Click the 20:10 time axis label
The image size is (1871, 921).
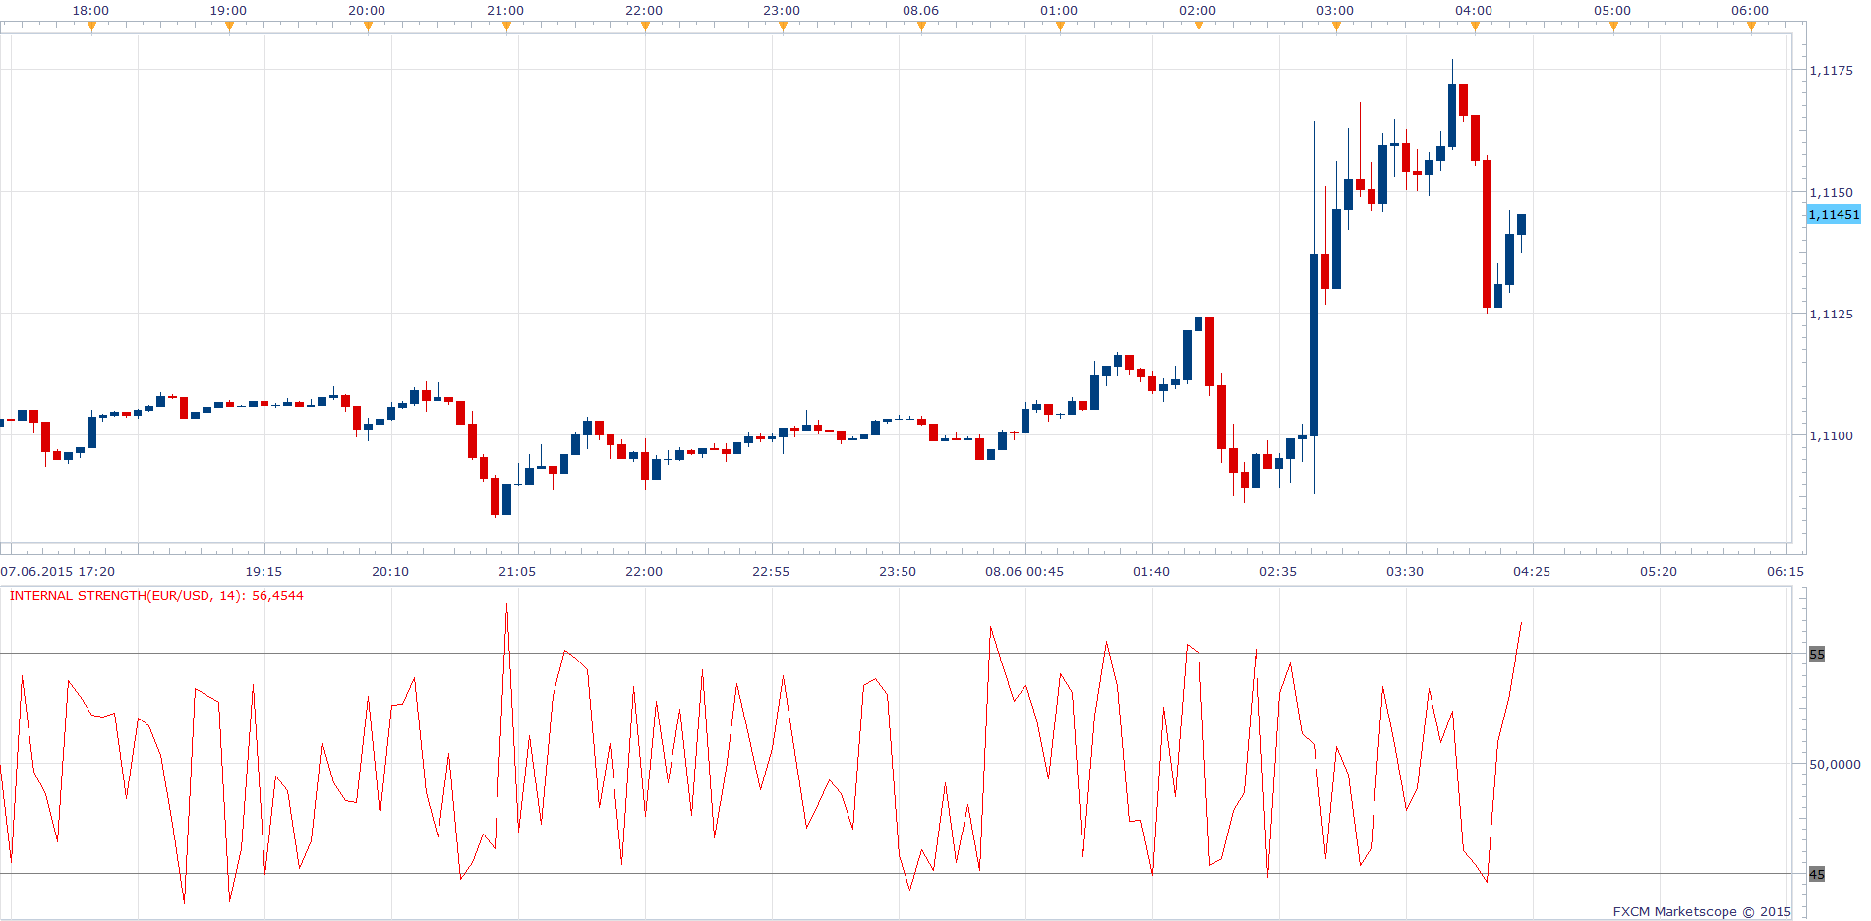[x=390, y=572]
